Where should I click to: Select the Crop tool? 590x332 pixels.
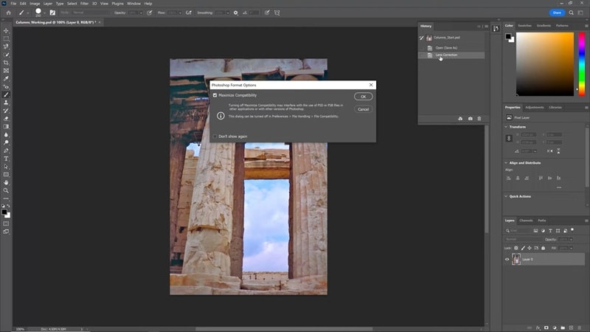pos(6,63)
